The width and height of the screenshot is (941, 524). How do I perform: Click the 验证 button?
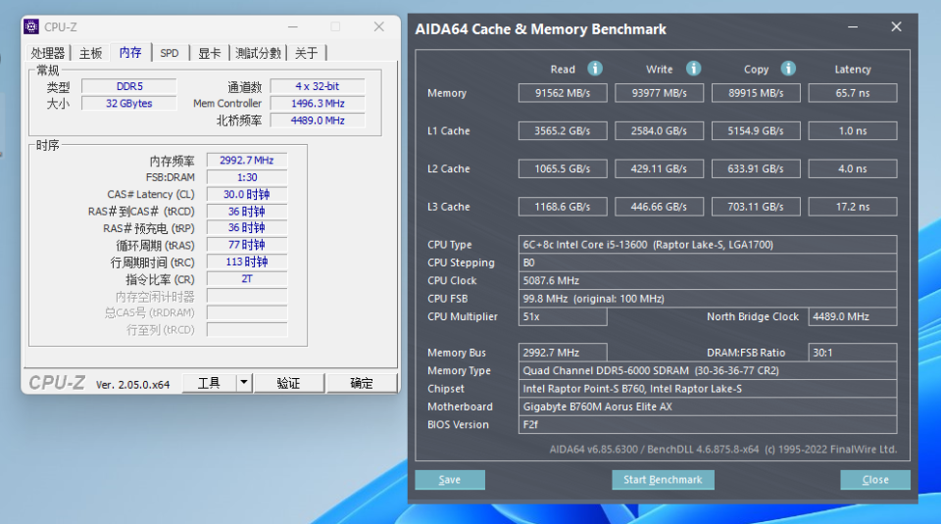pyautogui.click(x=288, y=383)
